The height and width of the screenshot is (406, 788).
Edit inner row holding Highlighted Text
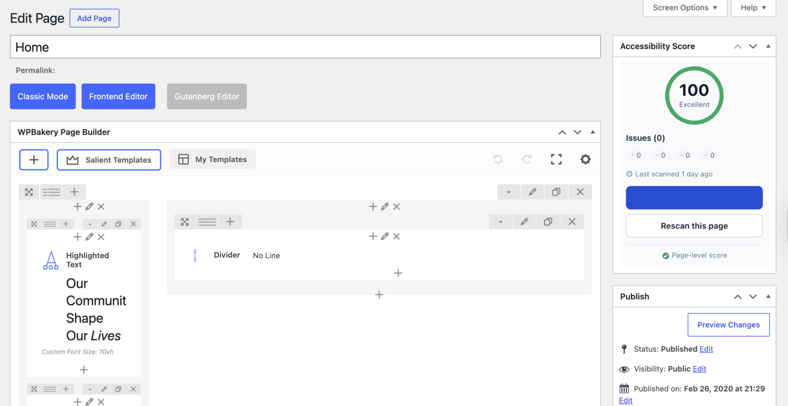pyautogui.click(x=104, y=224)
